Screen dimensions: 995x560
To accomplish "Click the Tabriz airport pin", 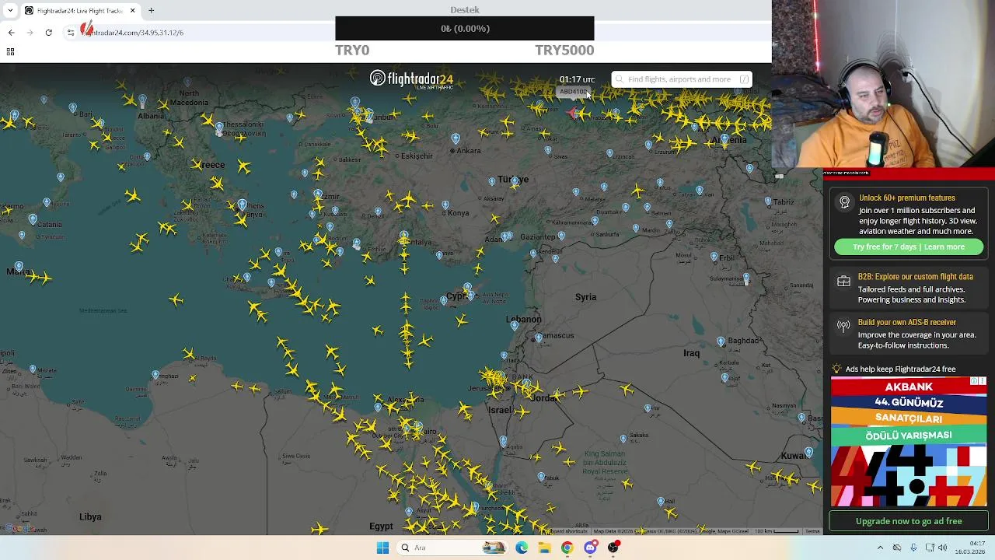I will [768, 201].
